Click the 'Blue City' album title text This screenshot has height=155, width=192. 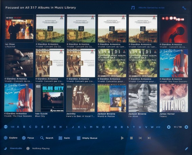(x=40, y=116)
